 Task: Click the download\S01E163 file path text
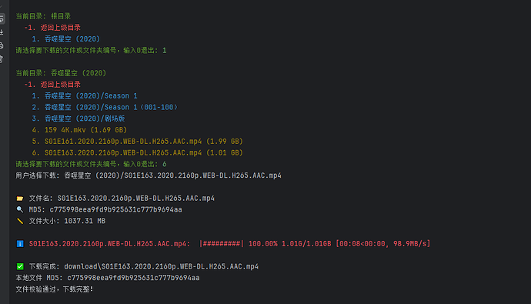[161, 266]
